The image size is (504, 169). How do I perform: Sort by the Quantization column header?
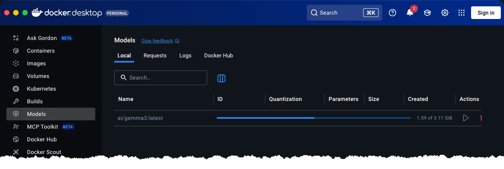(285, 99)
